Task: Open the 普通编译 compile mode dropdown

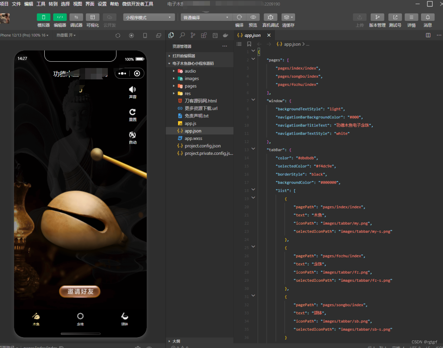Action: coord(206,17)
